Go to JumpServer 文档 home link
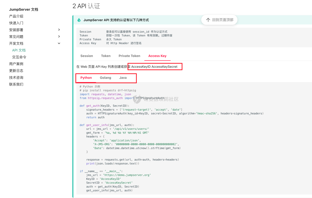 23,9
